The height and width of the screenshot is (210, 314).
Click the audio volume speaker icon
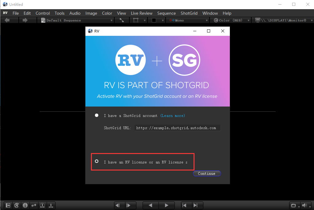(x=304, y=205)
